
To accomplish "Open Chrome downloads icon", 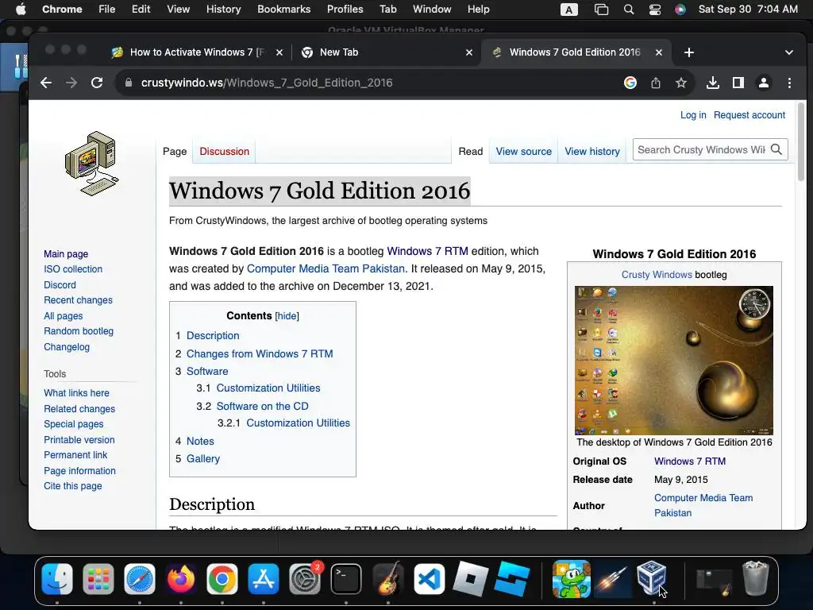I will click(x=713, y=83).
